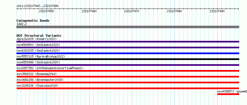Click the "1q42.2" band label
Image resolution: width=247 pixels, height=105 pixels.
pos(22,24)
